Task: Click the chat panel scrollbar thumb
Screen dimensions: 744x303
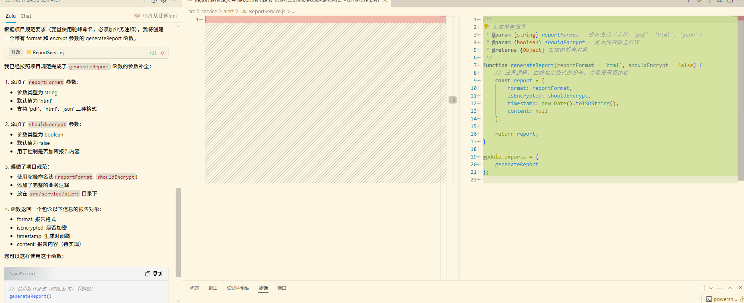Action: click(x=178, y=232)
